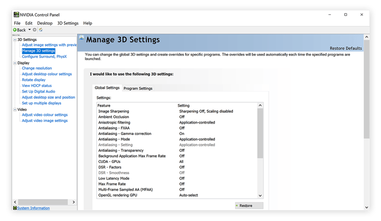Click Sharpening Off, Scaling disabled value
The height and width of the screenshot is (221, 381).
[x=206, y=111]
